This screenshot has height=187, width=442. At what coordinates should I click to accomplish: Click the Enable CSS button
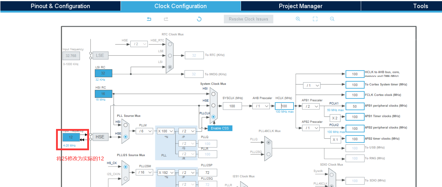point(220,128)
